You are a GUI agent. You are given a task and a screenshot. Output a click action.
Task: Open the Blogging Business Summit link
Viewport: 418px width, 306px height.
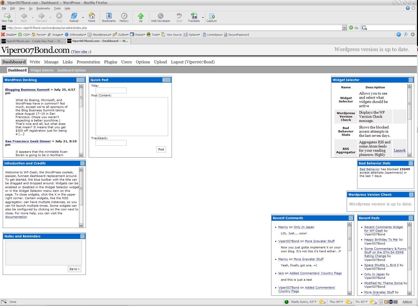(x=27, y=90)
